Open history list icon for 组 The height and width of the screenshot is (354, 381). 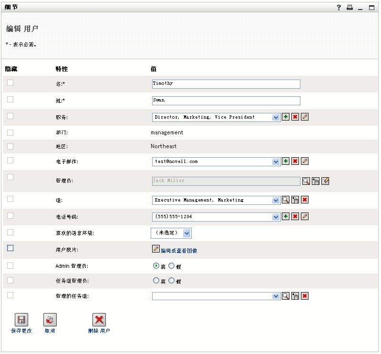pos(295,200)
